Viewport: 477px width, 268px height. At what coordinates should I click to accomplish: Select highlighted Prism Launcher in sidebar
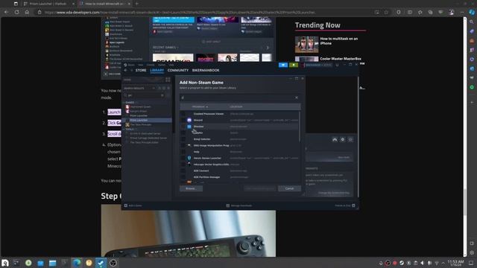(x=148, y=121)
